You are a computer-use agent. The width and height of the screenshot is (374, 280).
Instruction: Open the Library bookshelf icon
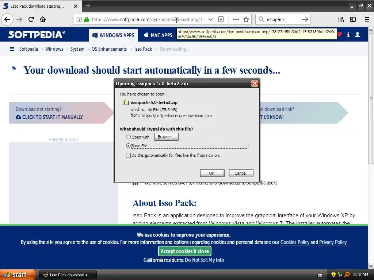pyautogui.click(x=341, y=19)
